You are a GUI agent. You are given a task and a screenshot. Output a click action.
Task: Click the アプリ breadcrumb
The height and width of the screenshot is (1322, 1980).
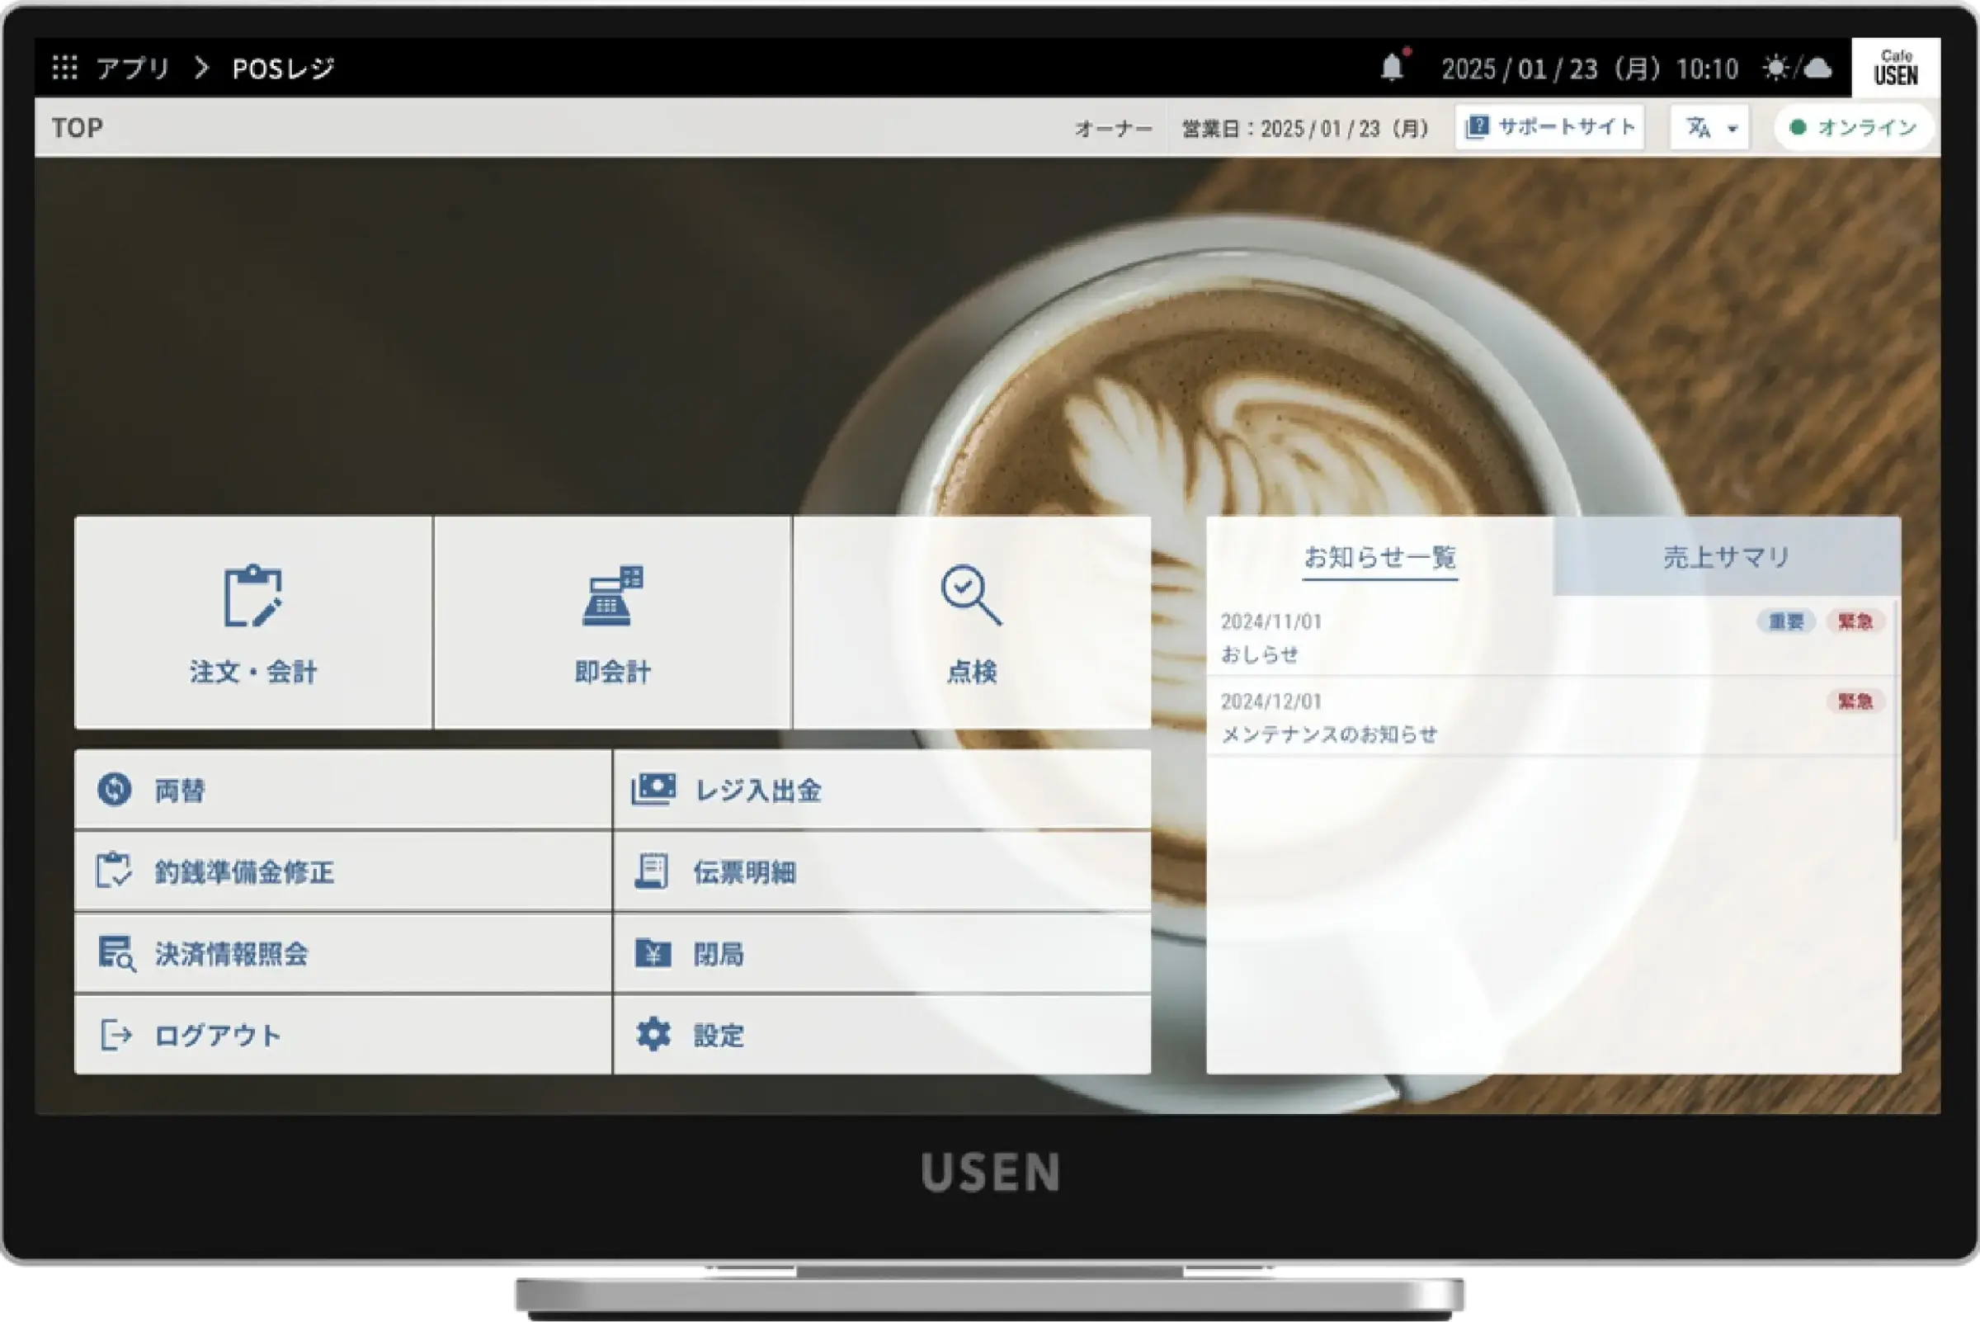tap(132, 68)
